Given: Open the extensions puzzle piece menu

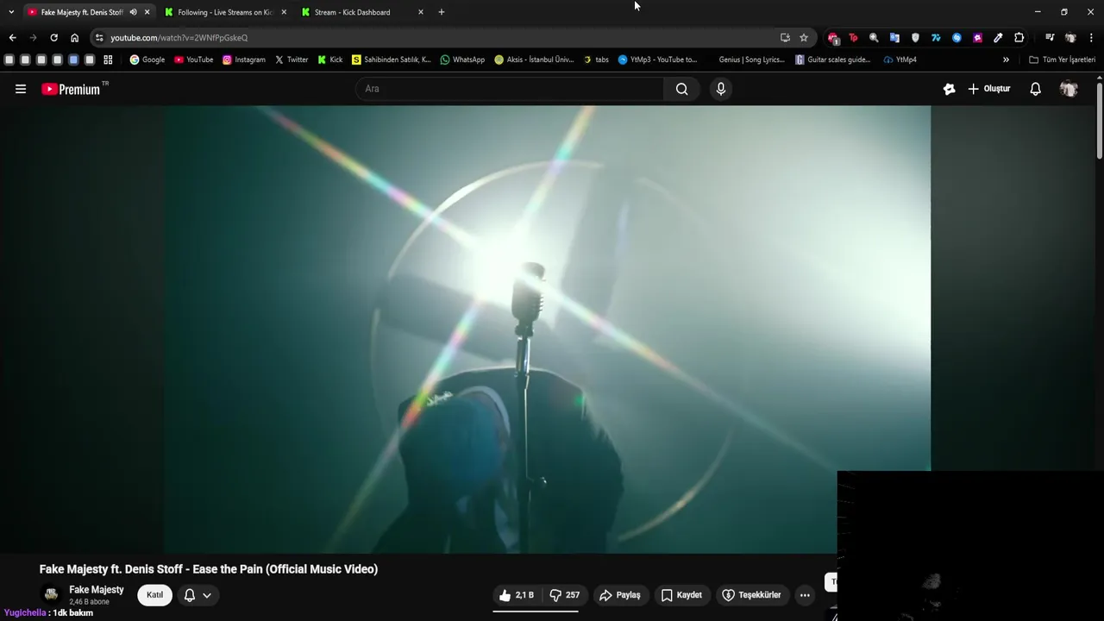Looking at the screenshot, I should [1019, 38].
